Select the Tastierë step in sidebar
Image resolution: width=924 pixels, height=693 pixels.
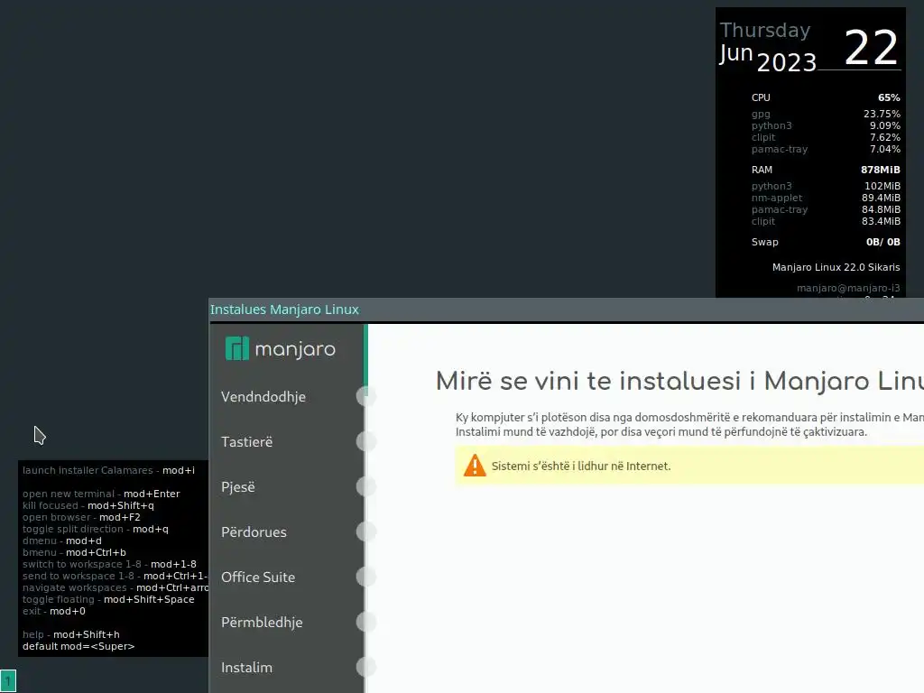tap(247, 442)
